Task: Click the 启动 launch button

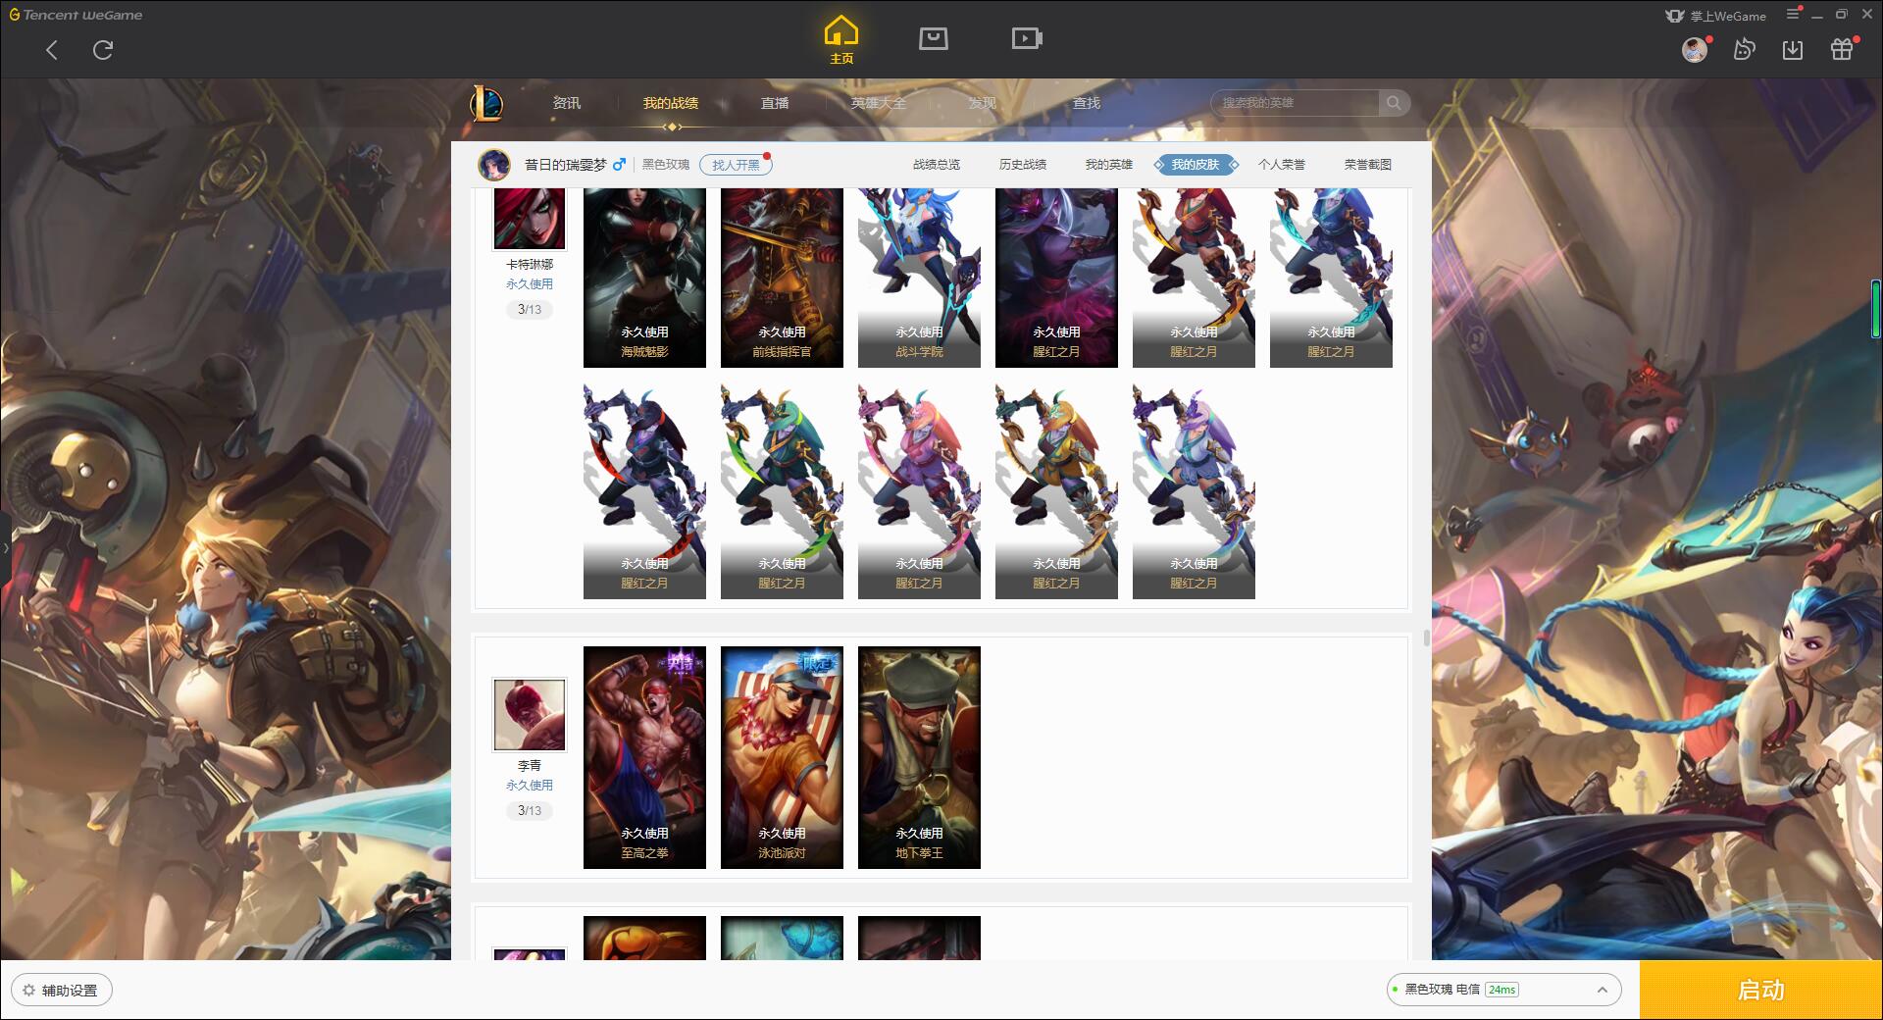Action: tap(1760, 991)
